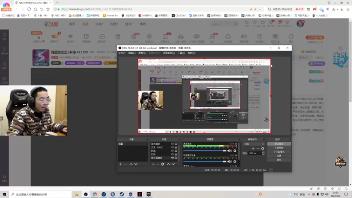Select the 淡出 transition dropdown

click(x=254, y=144)
